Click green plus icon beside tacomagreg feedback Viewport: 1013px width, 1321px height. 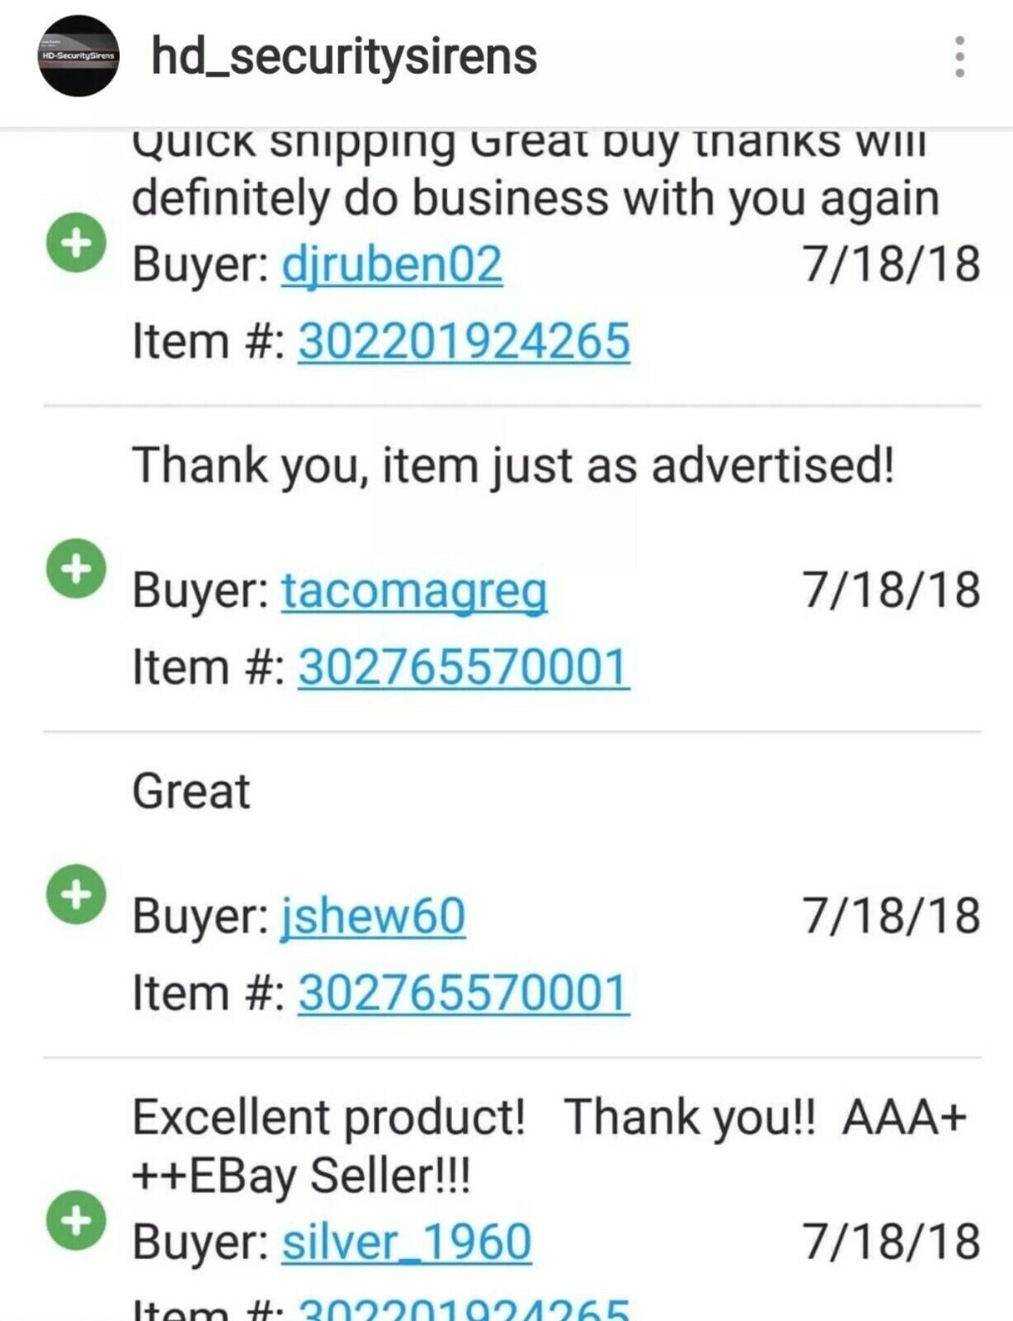point(76,568)
